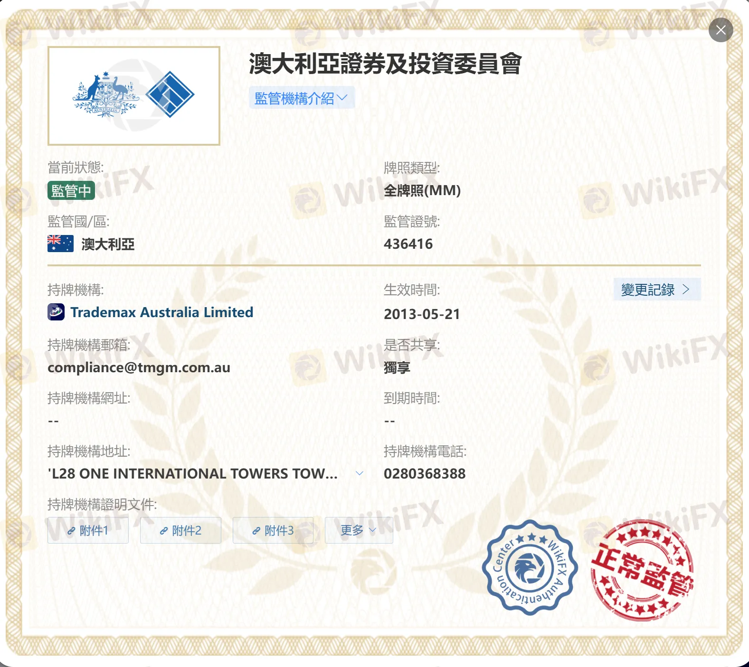The height and width of the screenshot is (667, 749).
Task: Open the 變更記錄 change records
Action: [657, 289]
